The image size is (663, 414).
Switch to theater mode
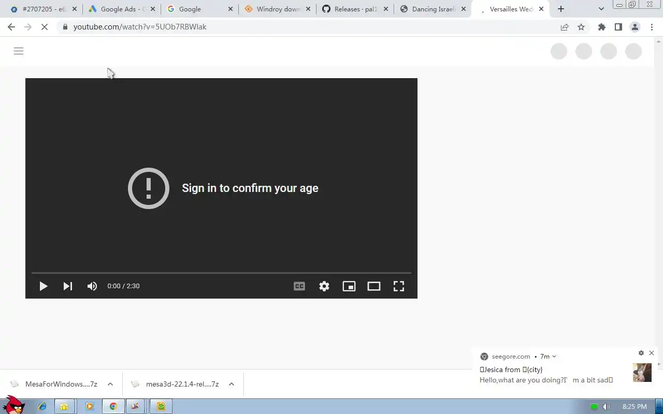coord(374,286)
